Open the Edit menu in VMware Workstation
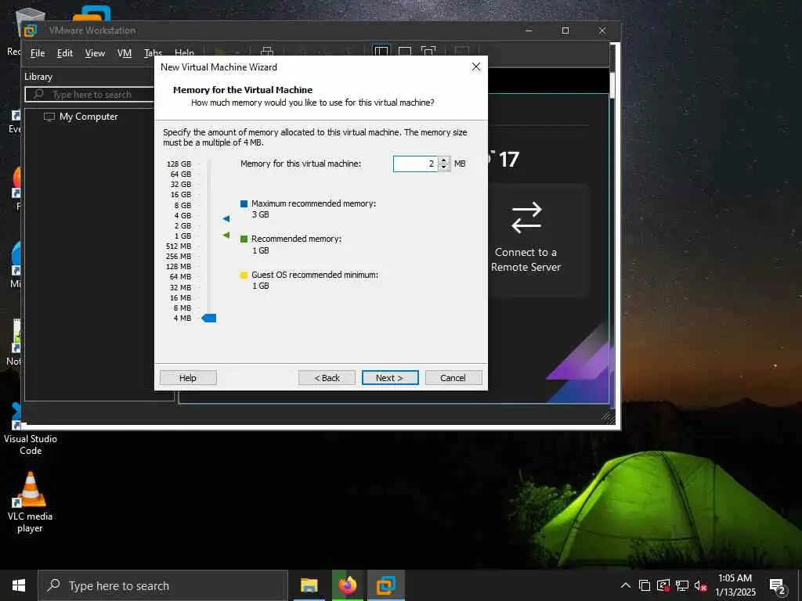The image size is (802, 601). click(64, 53)
